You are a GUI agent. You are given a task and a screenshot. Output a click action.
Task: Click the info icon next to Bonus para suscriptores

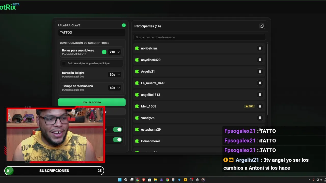pos(104,52)
